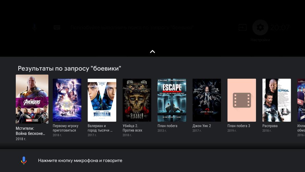Click the Настройки label under the gear

click(260, 40)
